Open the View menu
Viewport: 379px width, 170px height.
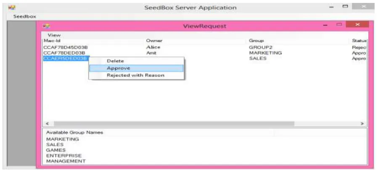(54, 35)
